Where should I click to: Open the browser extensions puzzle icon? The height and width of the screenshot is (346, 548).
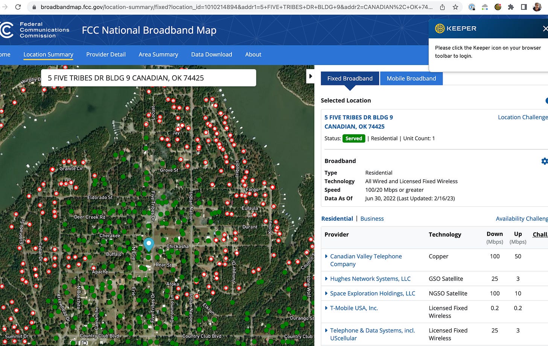point(511,7)
